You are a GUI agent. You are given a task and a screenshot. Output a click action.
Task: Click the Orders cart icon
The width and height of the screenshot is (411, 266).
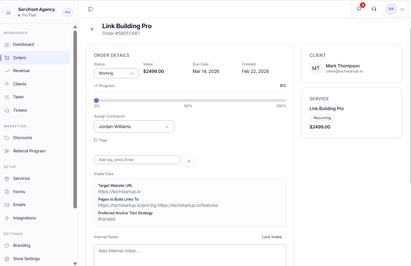tap(7, 58)
